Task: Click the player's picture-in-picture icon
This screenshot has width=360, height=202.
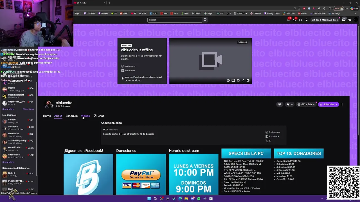Action: (248, 81)
